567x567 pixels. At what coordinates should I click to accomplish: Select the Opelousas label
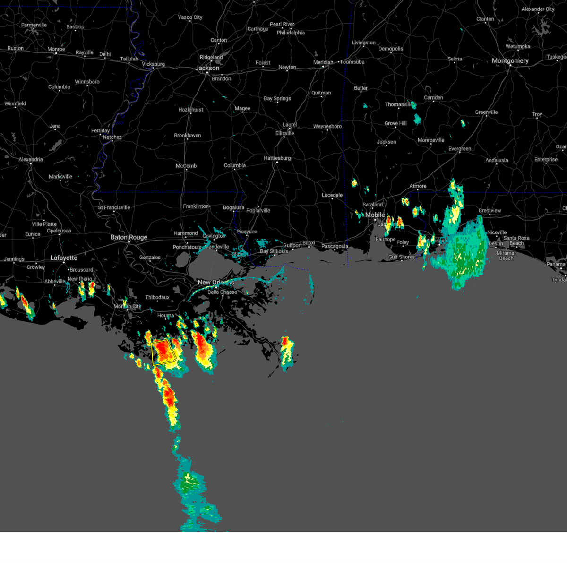point(59,231)
